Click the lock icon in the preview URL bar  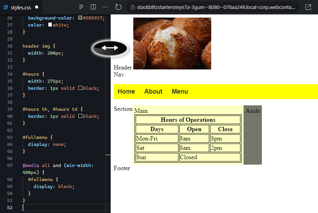(132, 7)
